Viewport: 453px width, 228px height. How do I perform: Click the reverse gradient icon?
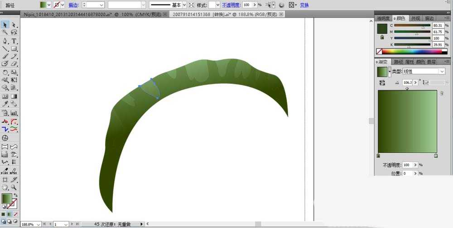point(382,82)
